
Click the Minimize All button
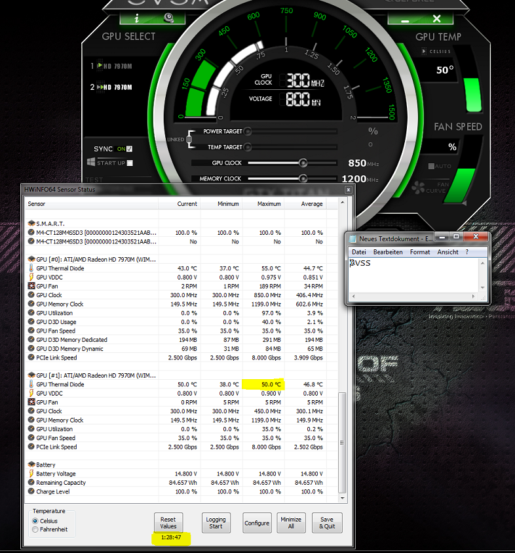(x=291, y=523)
